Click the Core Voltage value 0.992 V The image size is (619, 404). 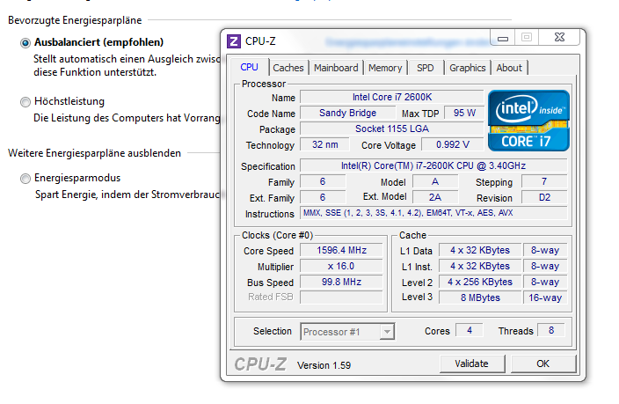[453, 144]
